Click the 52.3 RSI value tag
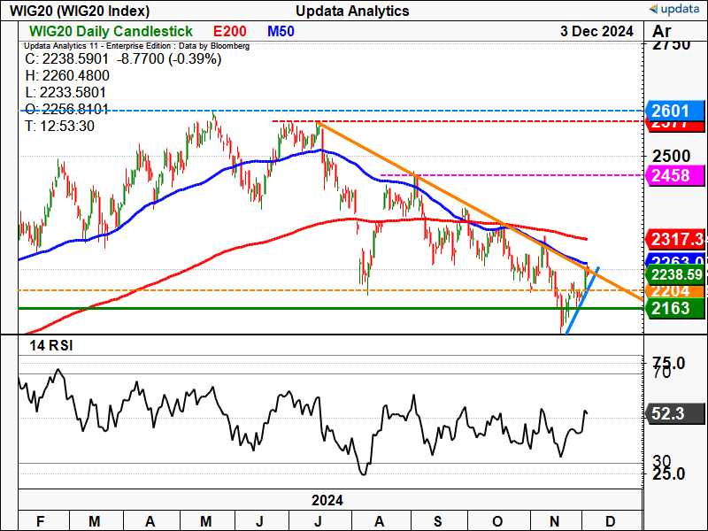Image resolution: width=708 pixels, height=531 pixels. point(674,413)
